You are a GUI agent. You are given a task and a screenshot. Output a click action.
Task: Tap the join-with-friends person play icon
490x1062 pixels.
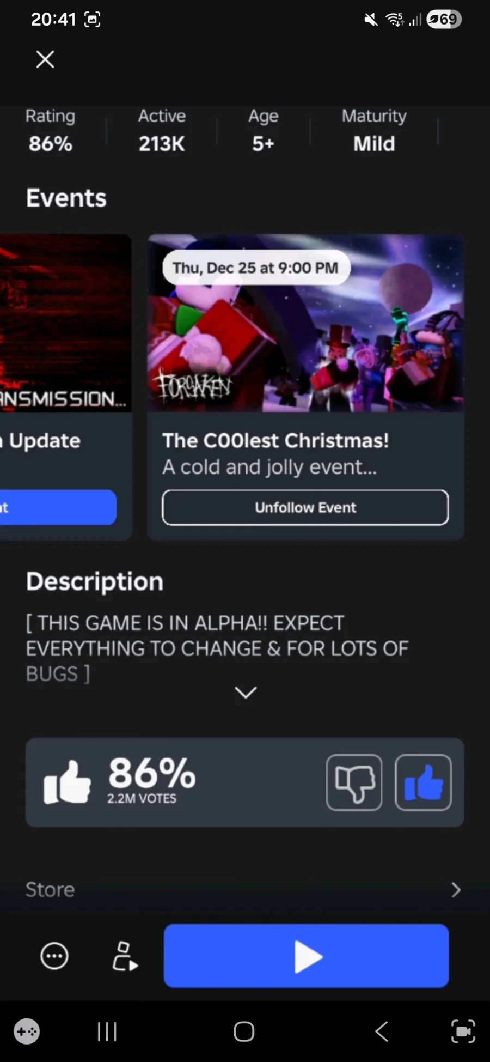125,956
